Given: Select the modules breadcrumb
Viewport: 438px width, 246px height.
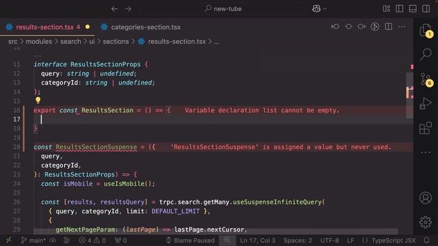Looking at the screenshot, I should pyautogui.click(x=39, y=42).
